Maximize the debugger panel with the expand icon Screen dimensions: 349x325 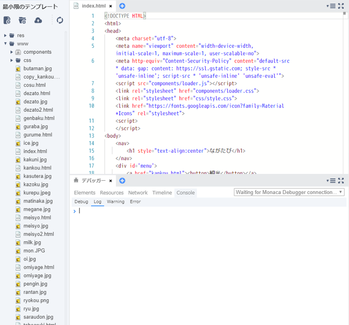(341, 181)
